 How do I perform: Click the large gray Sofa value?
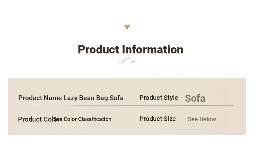(195, 98)
